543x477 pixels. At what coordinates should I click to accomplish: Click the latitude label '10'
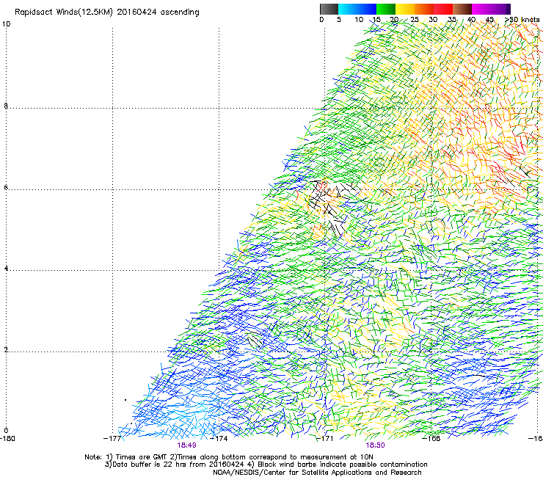click(x=6, y=24)
